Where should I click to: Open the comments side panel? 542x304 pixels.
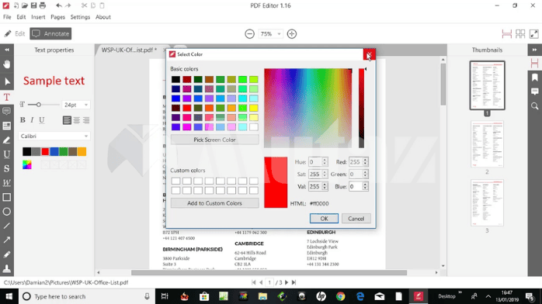[534, 92]
